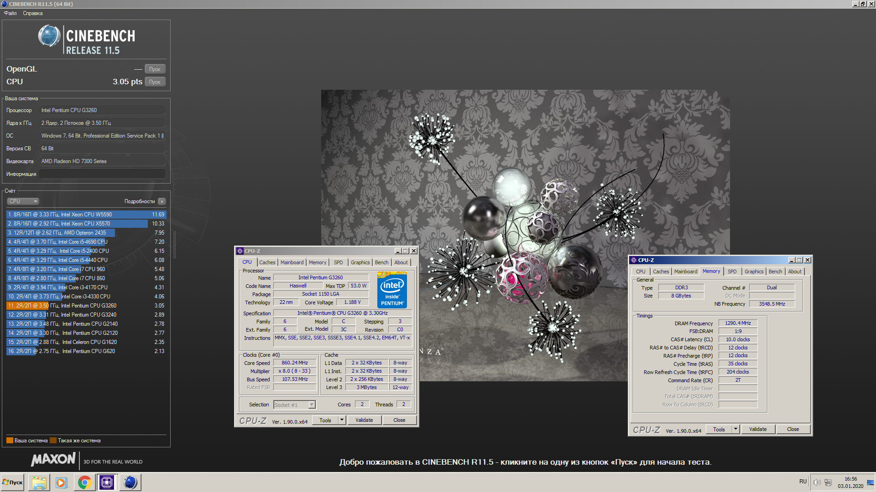Viewport: 876px width, 492px height.
Task: Open Bench tab in right CPU-Z
Action: click(776, 272)
